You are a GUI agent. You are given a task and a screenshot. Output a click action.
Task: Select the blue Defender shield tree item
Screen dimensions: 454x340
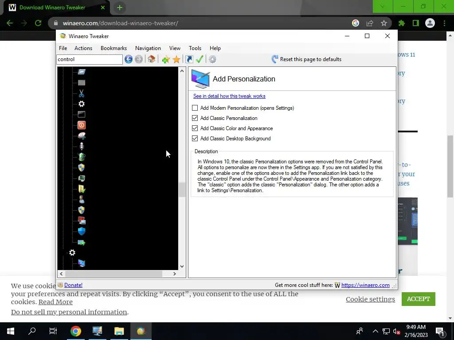82,231
